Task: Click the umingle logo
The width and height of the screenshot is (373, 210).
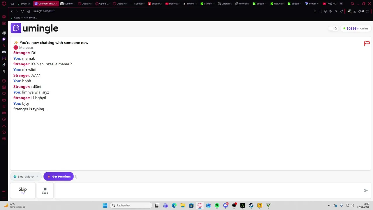Action: [x=35, y=28]
